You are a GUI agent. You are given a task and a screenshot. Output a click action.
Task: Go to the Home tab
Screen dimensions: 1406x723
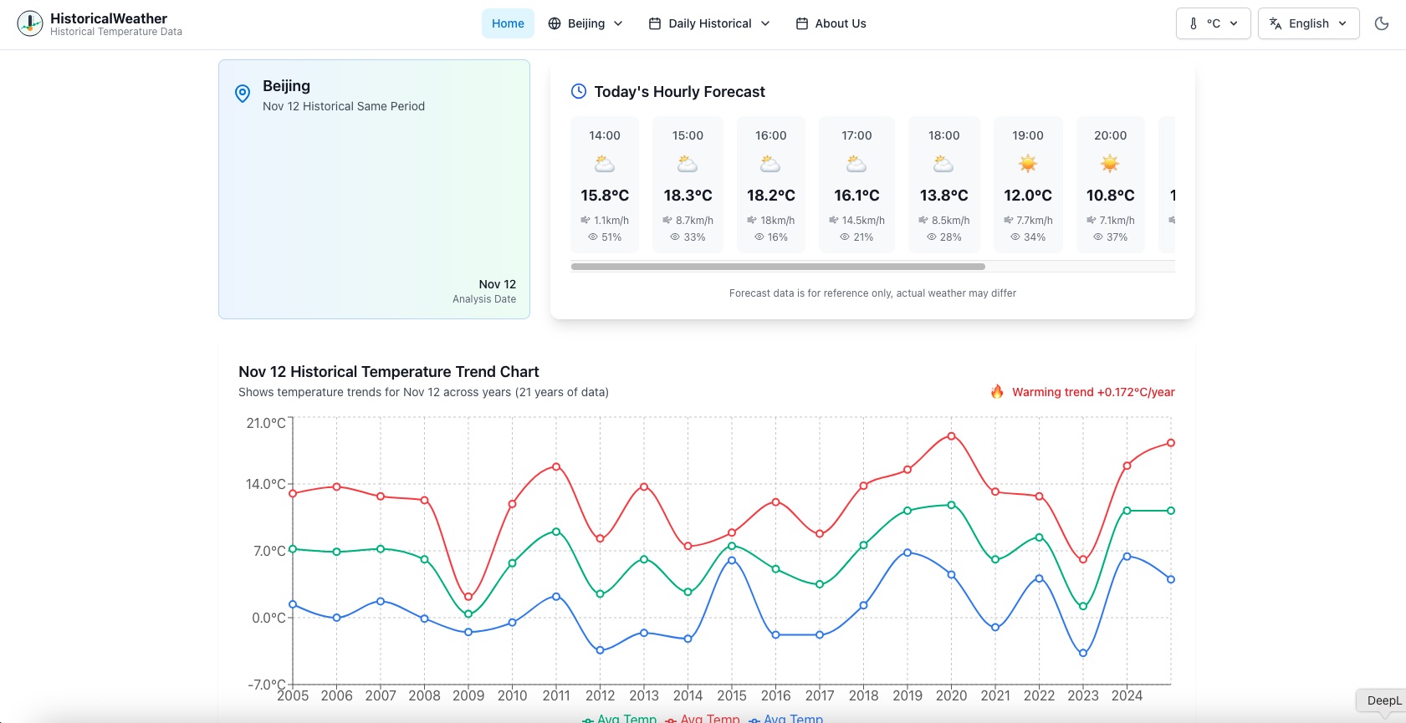click(x=508, y=23)
